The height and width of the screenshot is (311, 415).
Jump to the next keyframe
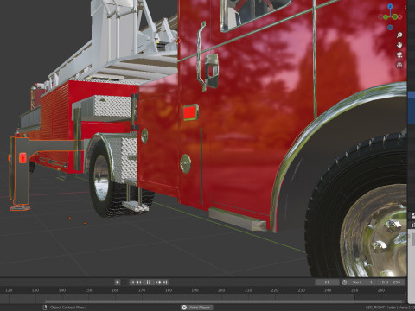click(158, 282)
